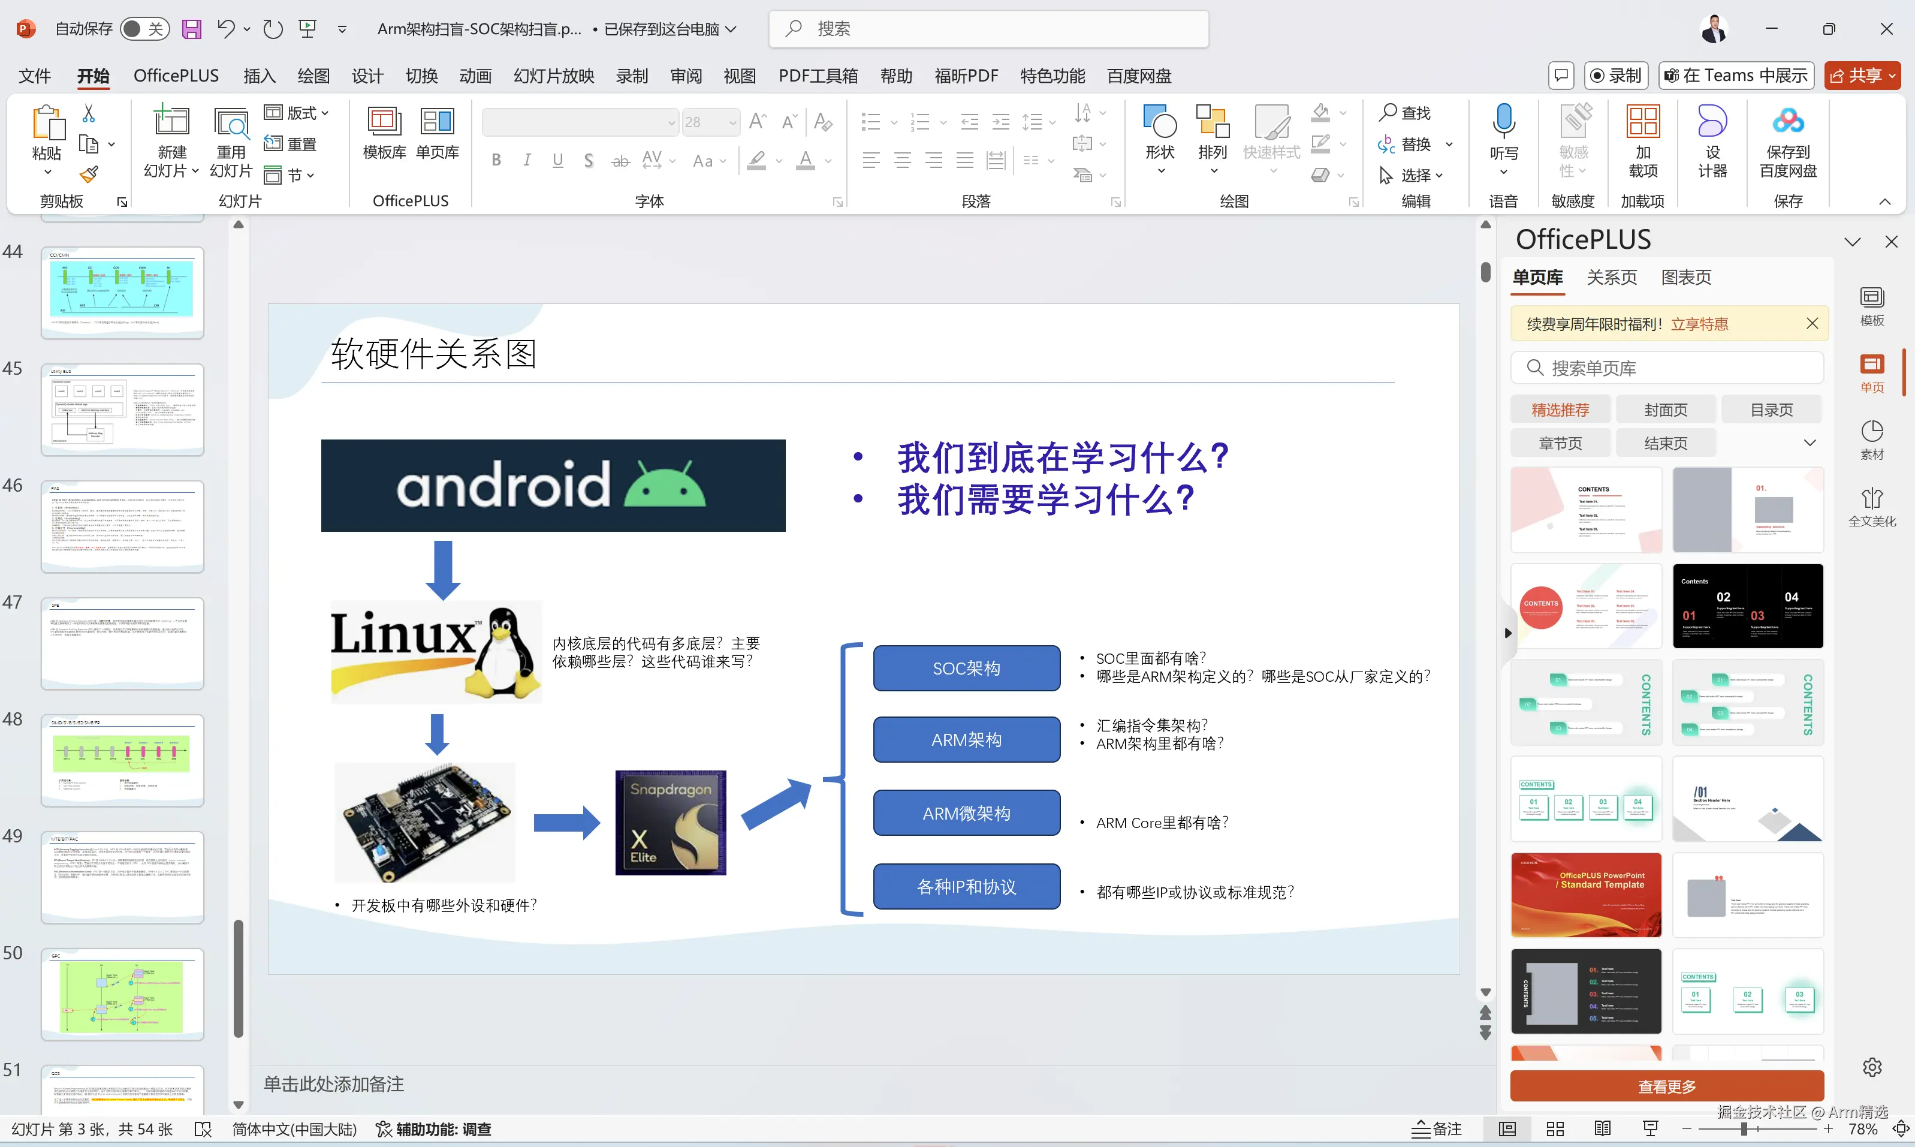Viewport: 1915px width, 1147px height.
Task: Open the 动画 ribbon tab
Action: click(x=475, y=76)
